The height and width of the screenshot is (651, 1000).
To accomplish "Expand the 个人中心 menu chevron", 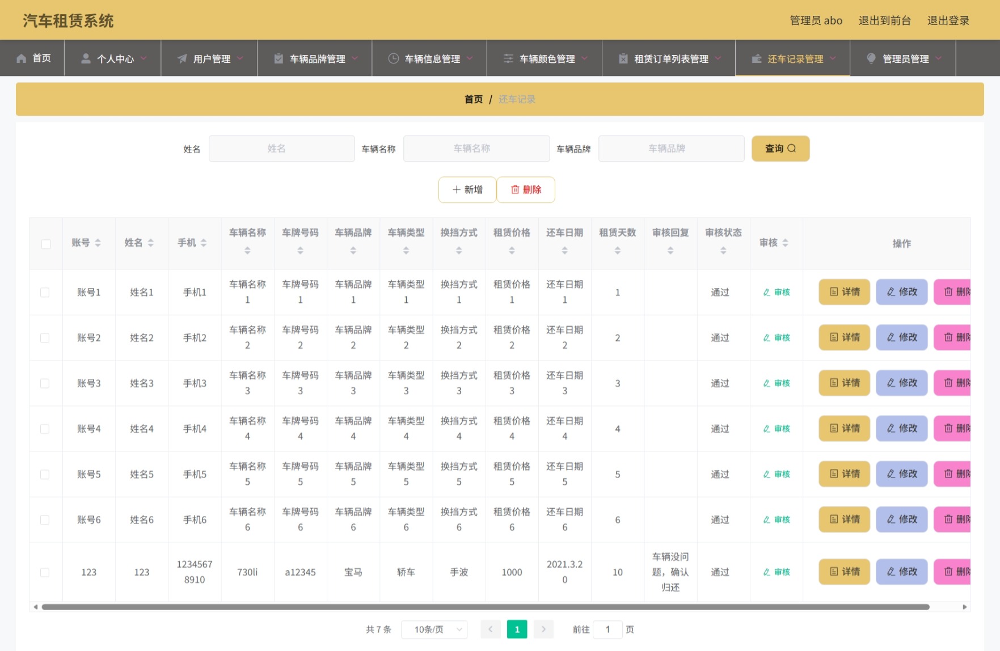I will click(x=144, y=58).
